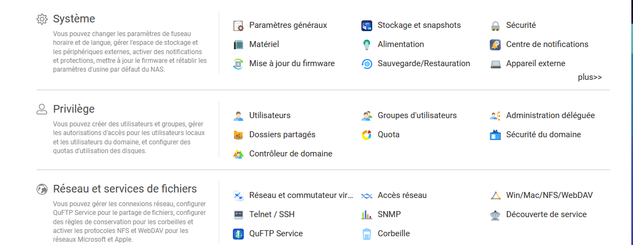Open Sauvegarde/Restauration settings
633x245 pixels.
click(424, 63)
